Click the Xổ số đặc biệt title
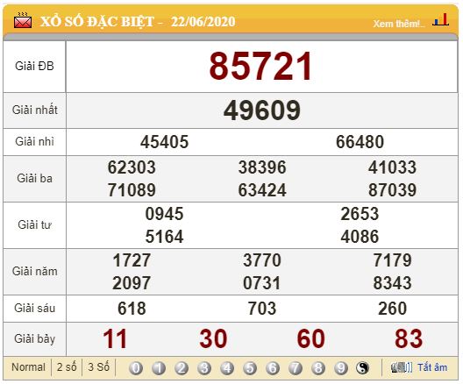Viewport: 463px width, 384px height. pyautogui.click(x=97, y=22)
